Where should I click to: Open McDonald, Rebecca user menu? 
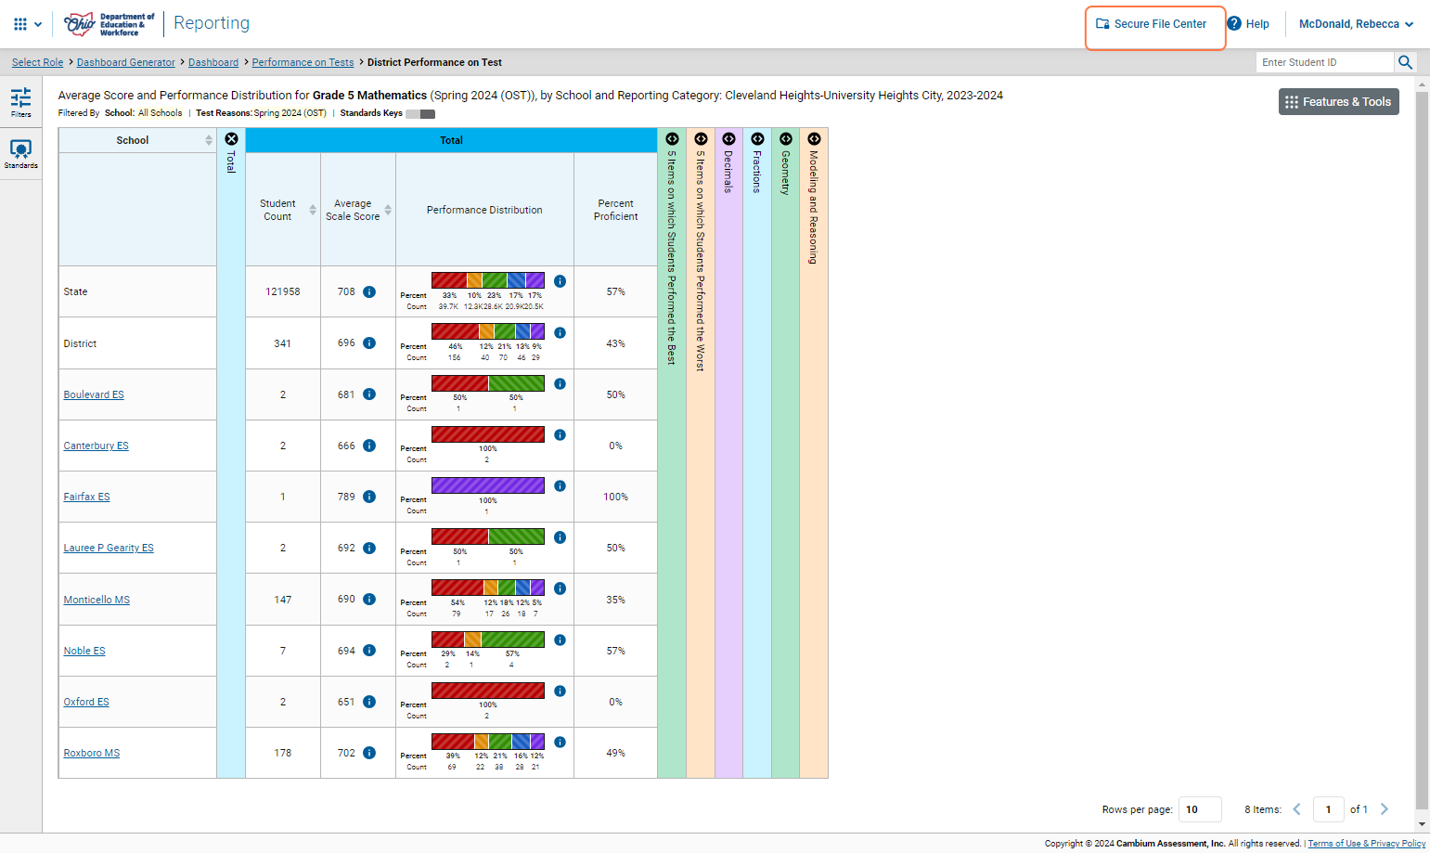pos(1356,24)
